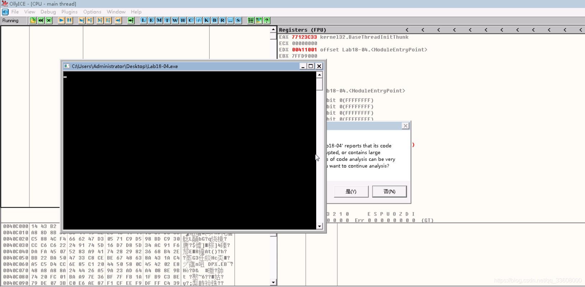This screenshot has height=287, width=585.
Task: Open the Options menu
Action: coord(92,12)
